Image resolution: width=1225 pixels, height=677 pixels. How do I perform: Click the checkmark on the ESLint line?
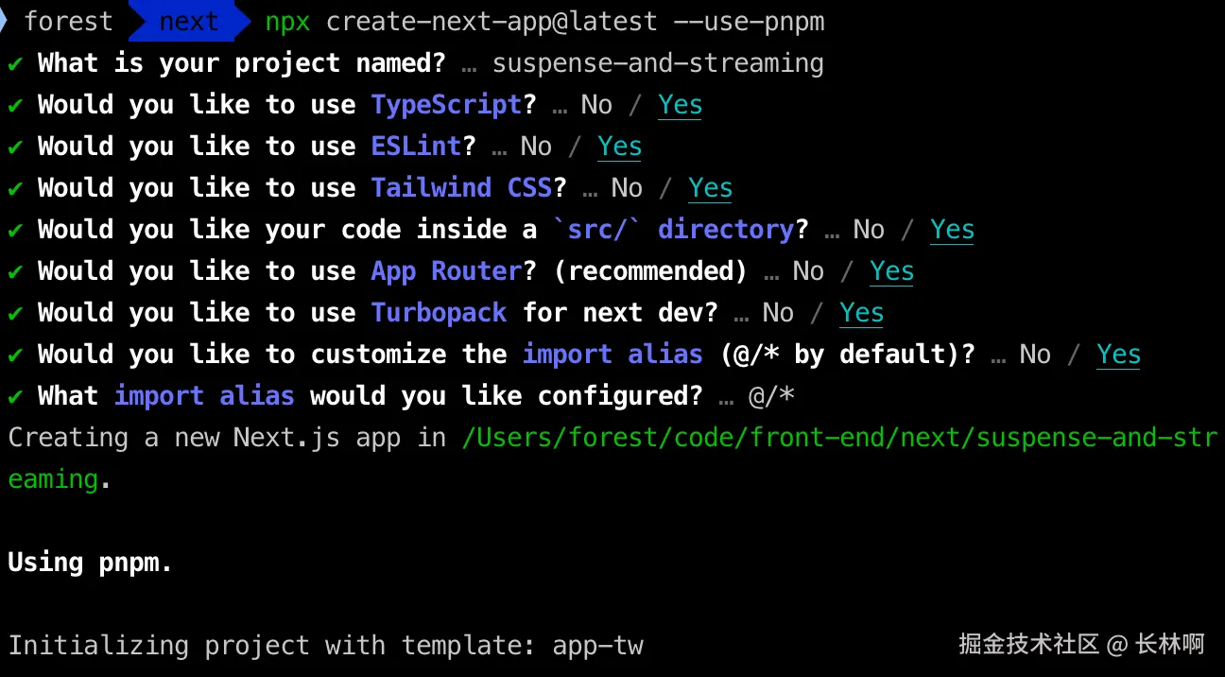pos(15,147)
